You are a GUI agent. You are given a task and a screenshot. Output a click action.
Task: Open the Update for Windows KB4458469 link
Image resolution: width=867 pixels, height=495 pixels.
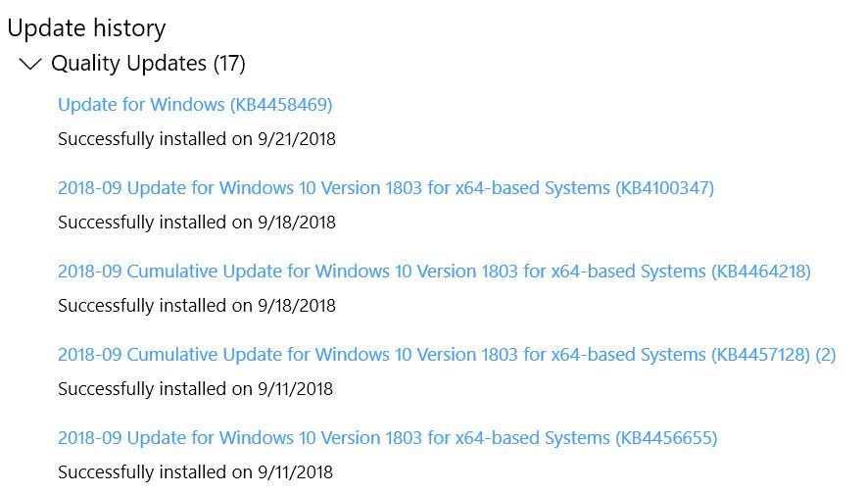195,105
